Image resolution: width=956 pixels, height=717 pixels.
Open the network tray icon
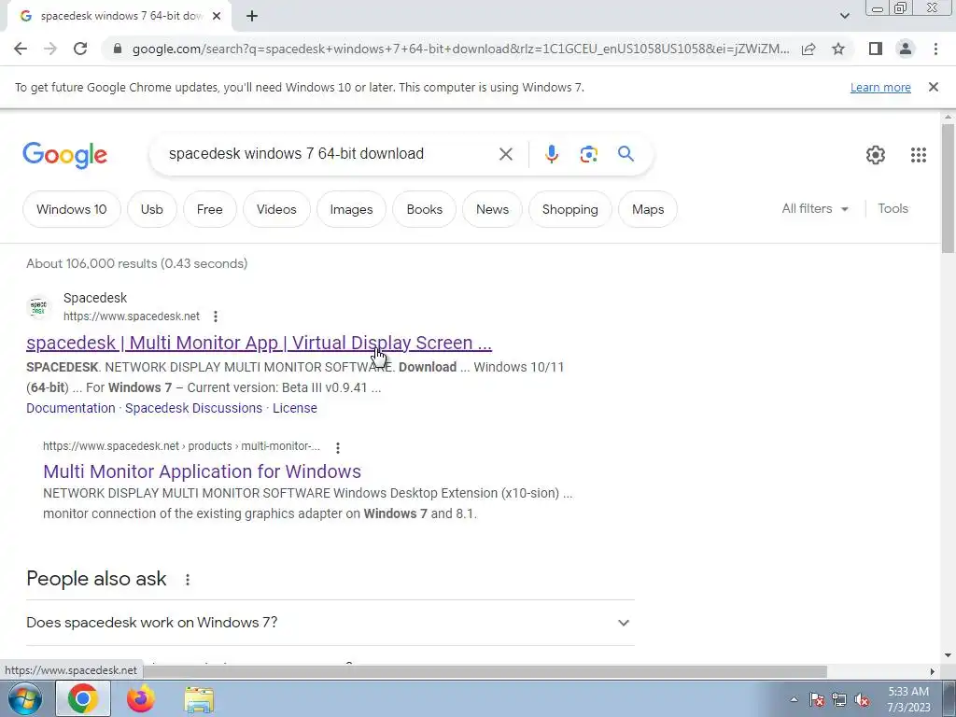click(x=839, y=699)
